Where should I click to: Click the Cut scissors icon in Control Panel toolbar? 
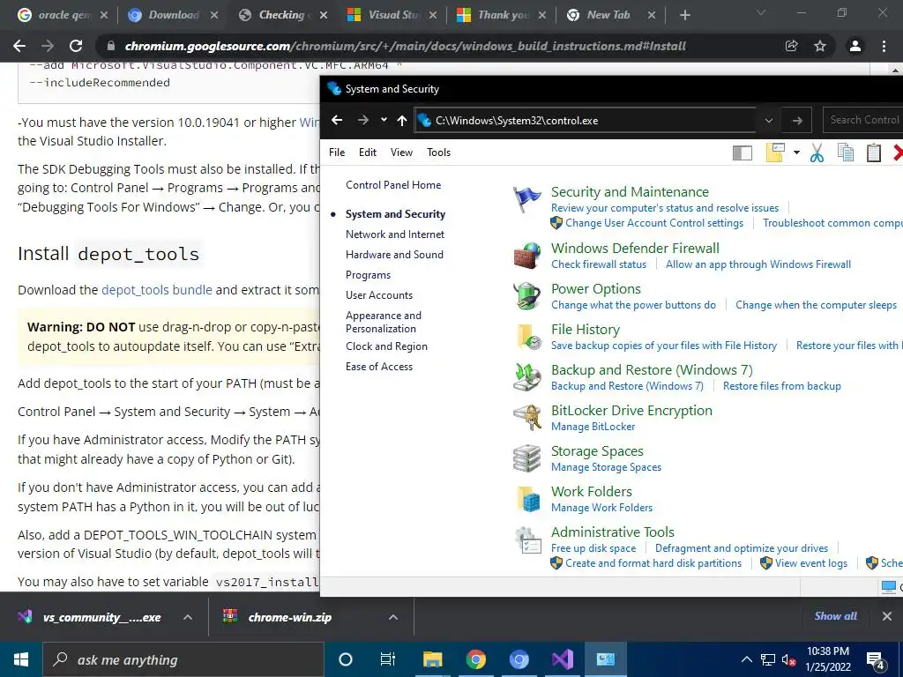[x=817, y=153]
